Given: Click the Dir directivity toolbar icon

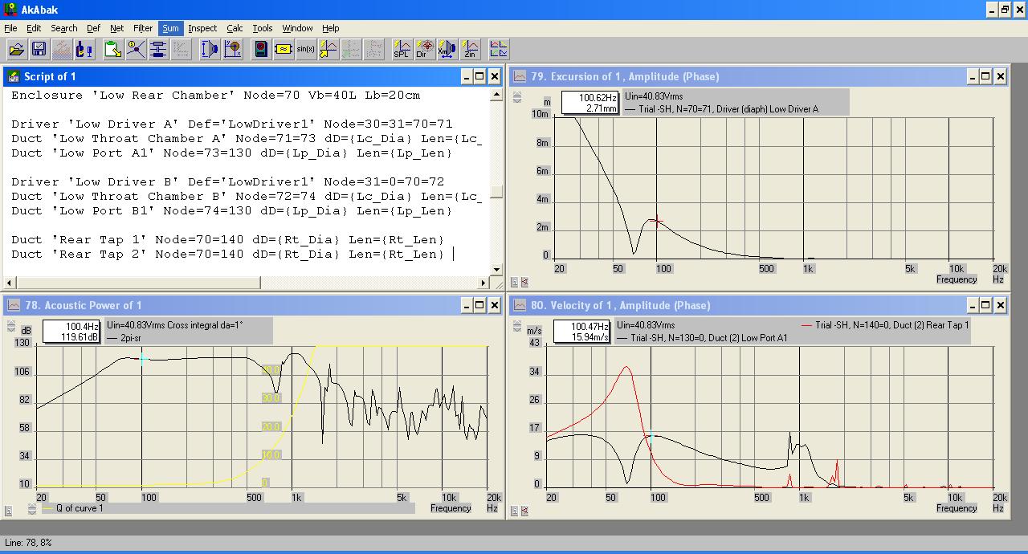Looking at the screenshot, I should coord(425,50).
